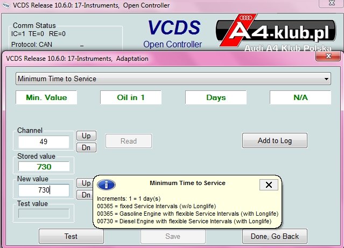Image resolution: width=344 pixels, height=248 pixels.
Task: Click the empty Test value field
Action: [x=44, y=214]
